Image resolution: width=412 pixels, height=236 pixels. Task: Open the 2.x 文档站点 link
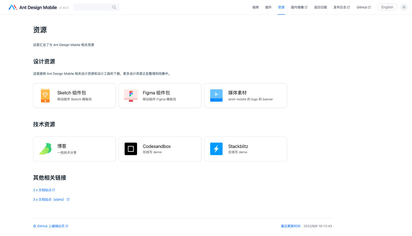coord(44,190)
